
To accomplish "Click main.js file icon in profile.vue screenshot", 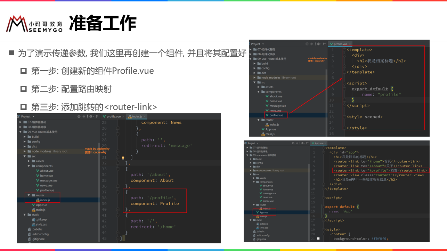I will [263, 134].
